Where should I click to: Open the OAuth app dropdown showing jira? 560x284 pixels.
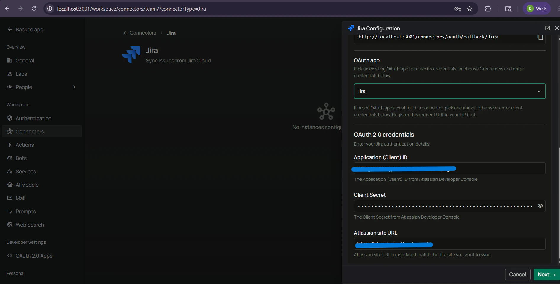450,91
